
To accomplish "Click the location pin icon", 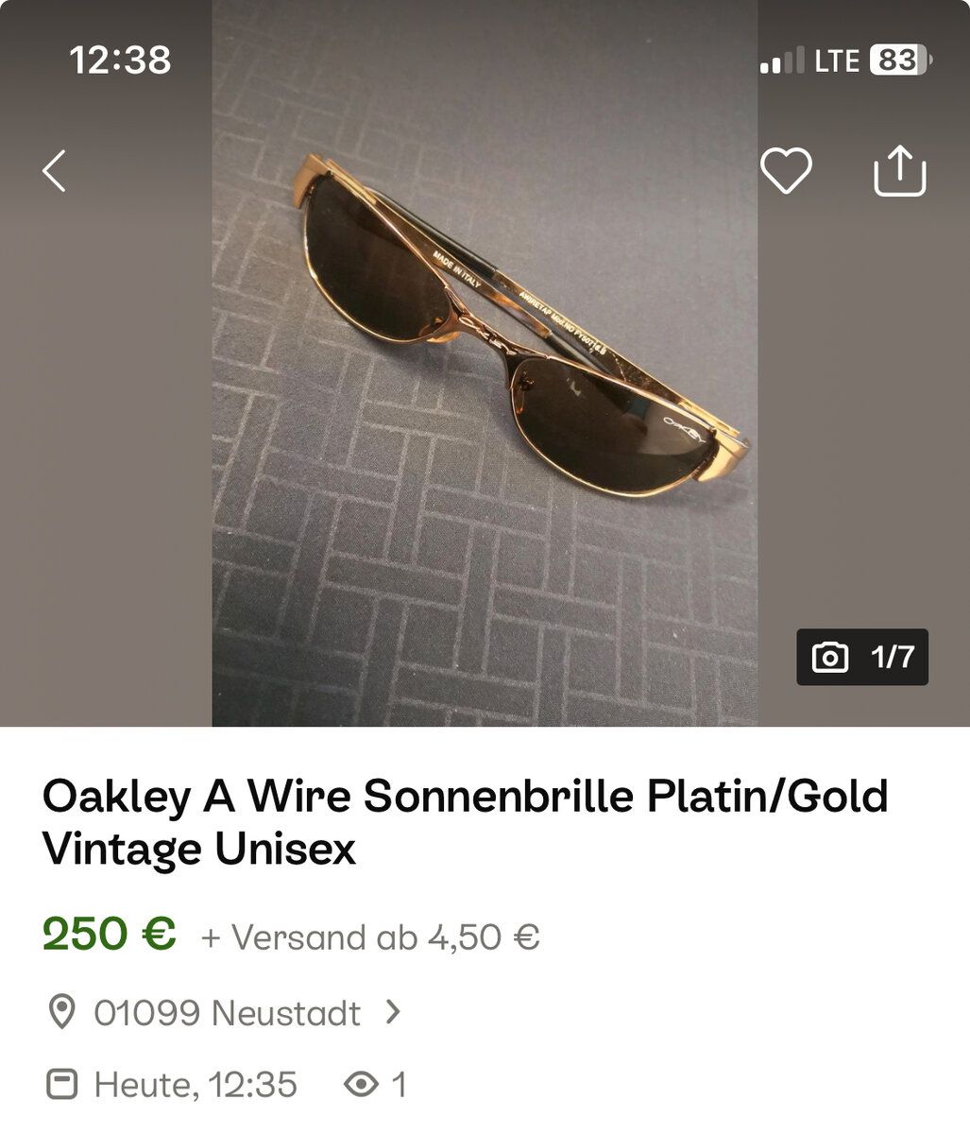I will coord(61,1012).
